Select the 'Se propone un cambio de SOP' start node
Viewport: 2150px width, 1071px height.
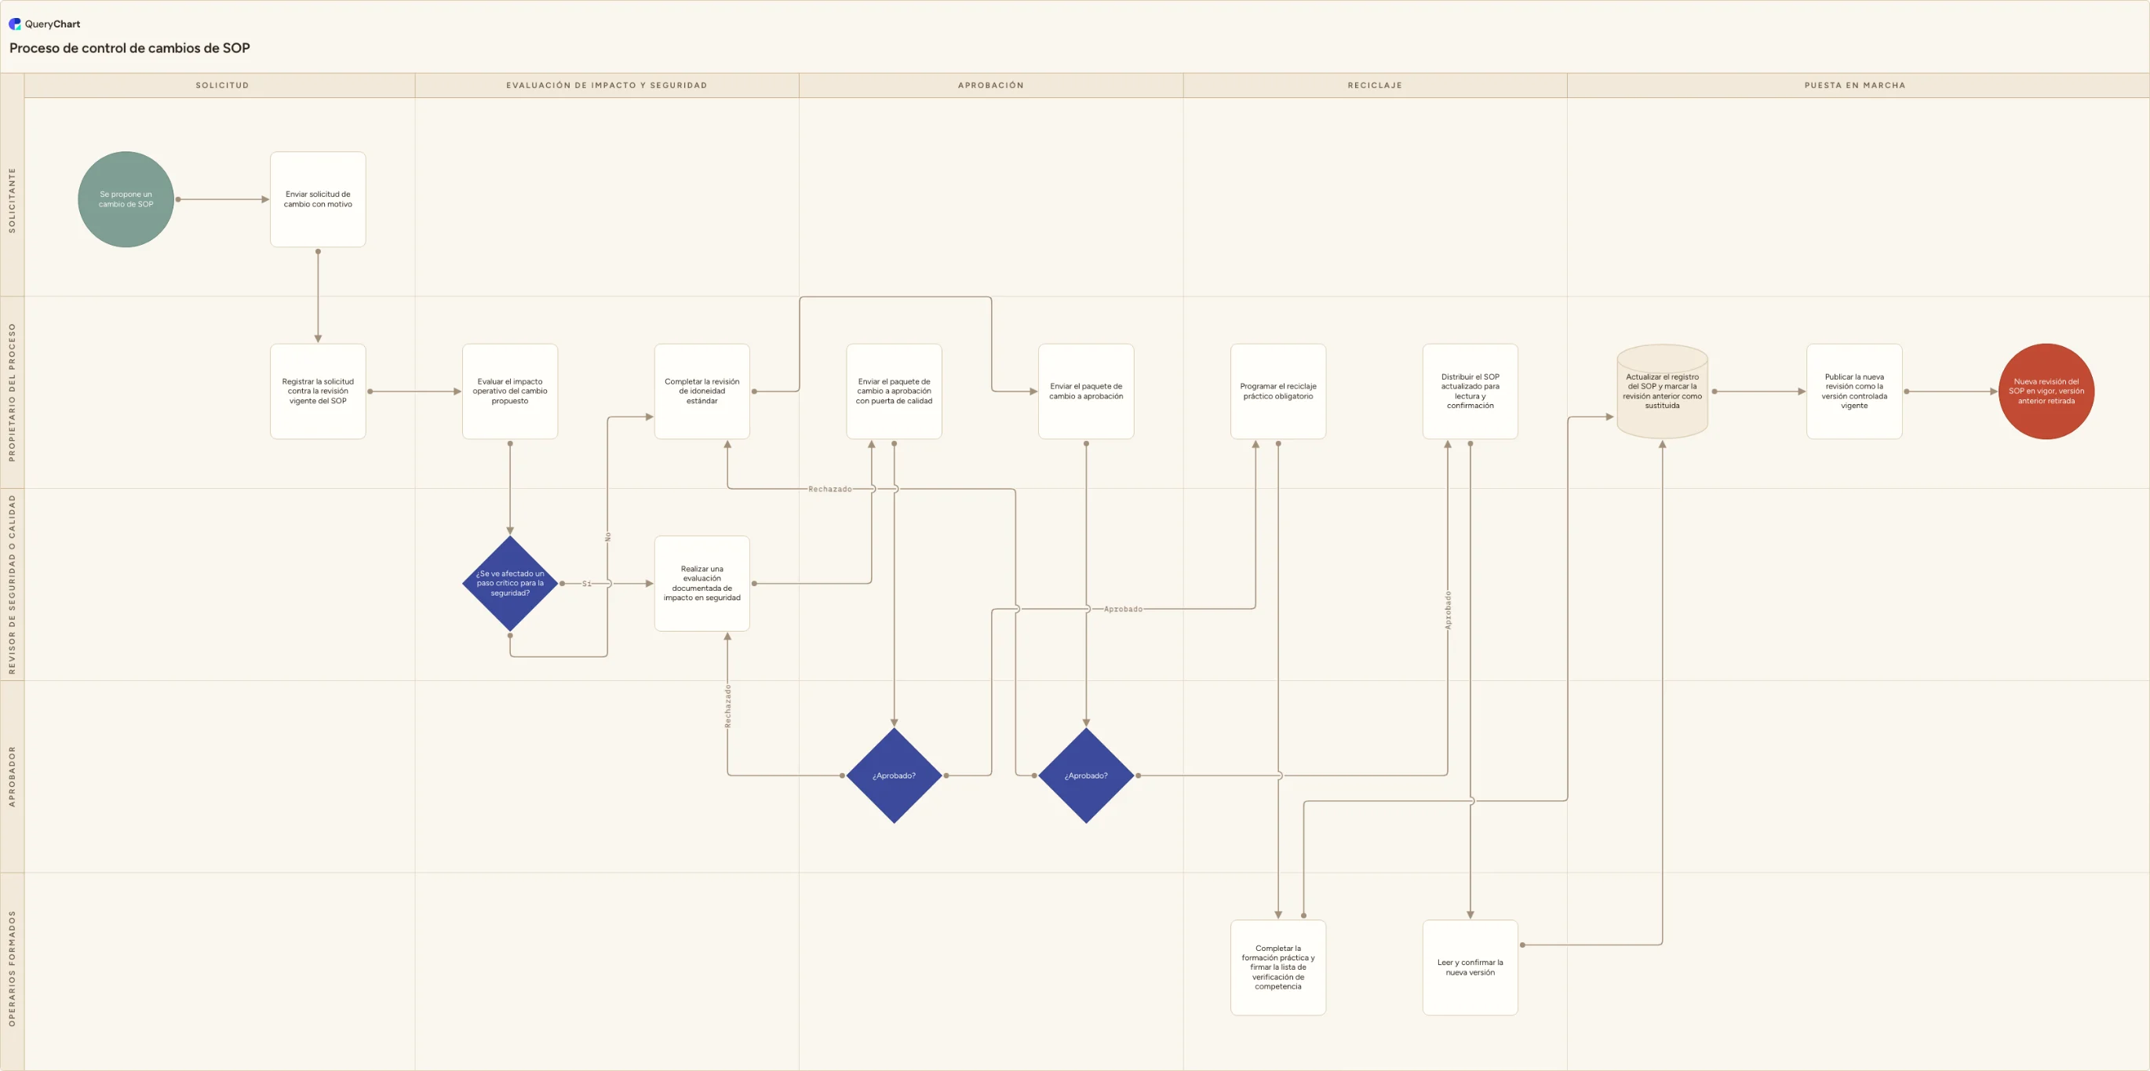click(126, 199)
